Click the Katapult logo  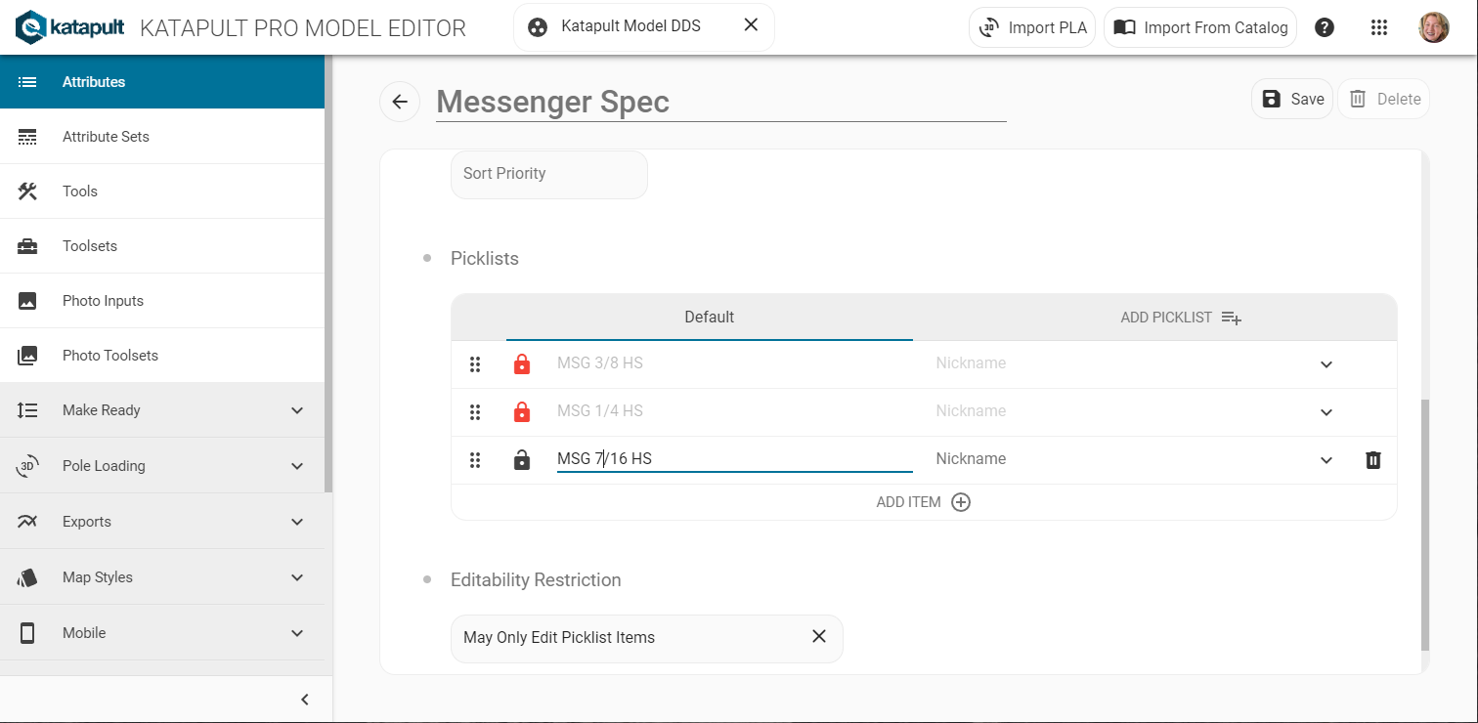[70, 27]
